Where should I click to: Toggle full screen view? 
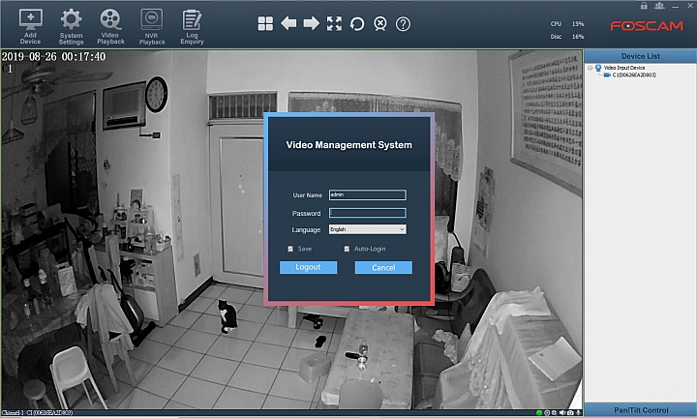[x=334, y=23]
